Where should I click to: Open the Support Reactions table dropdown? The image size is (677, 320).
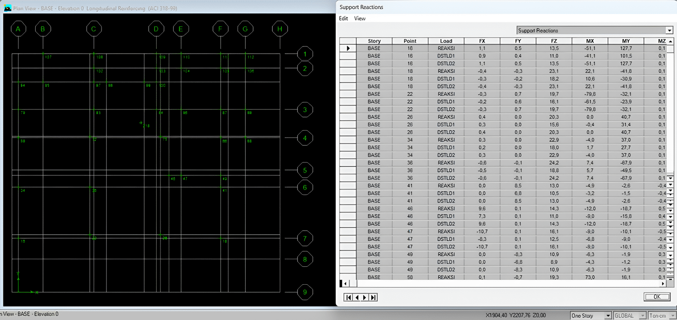pyautogui.click(x=669, y=30)
